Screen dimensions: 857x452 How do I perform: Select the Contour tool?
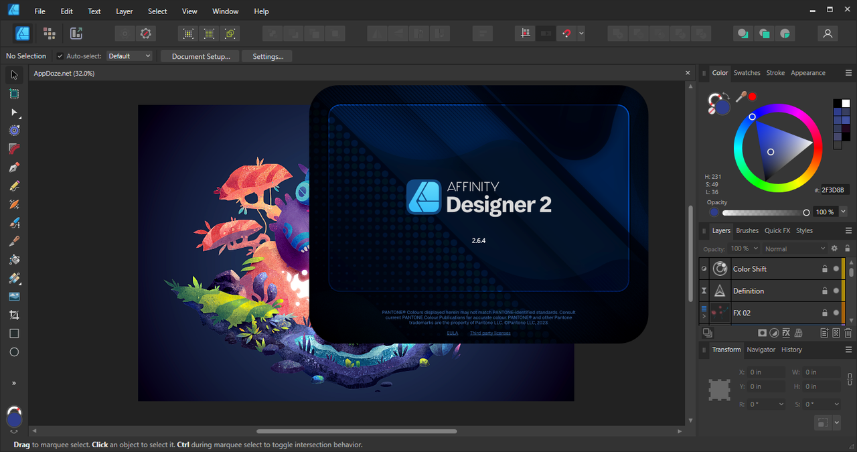click(x=14, y=131)
